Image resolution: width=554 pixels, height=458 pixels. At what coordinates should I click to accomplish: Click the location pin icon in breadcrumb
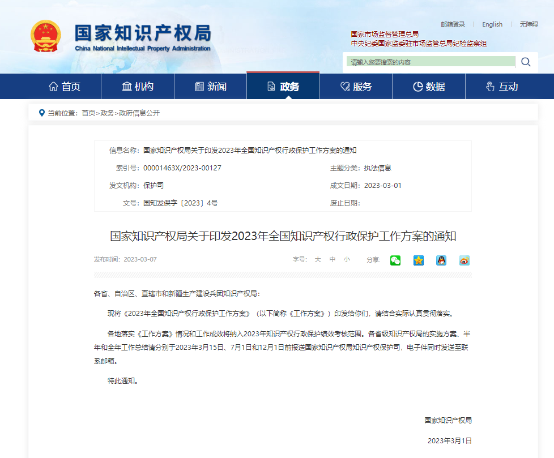42,113
